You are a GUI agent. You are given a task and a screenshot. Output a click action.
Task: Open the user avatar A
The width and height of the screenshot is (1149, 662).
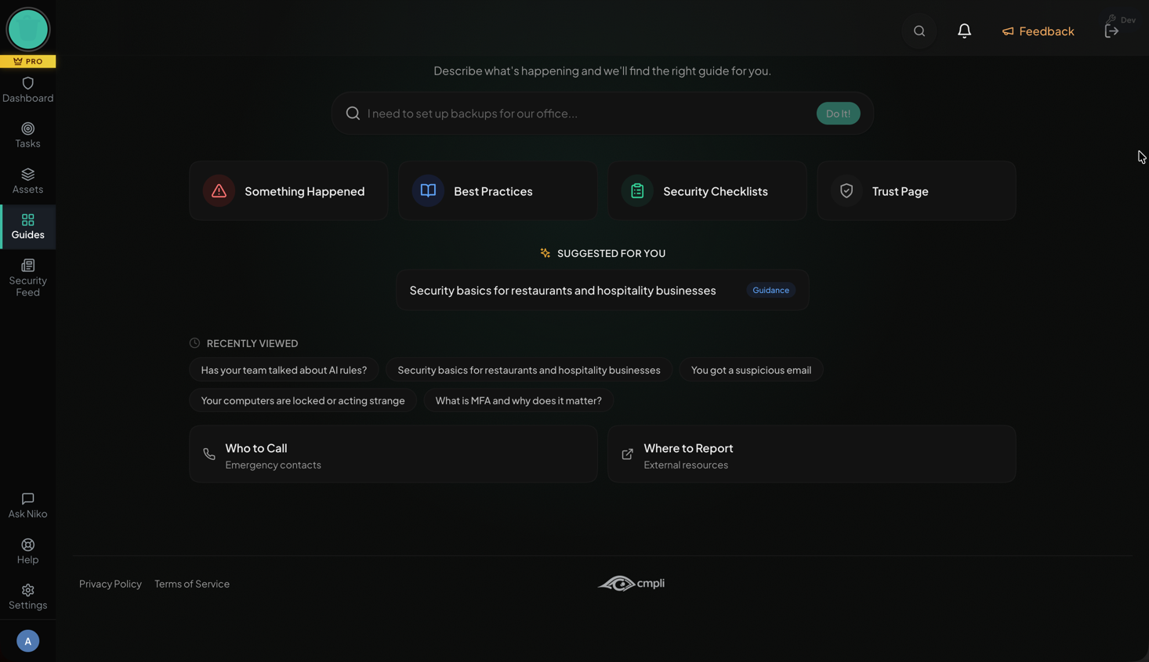click(x=27, y=641)
